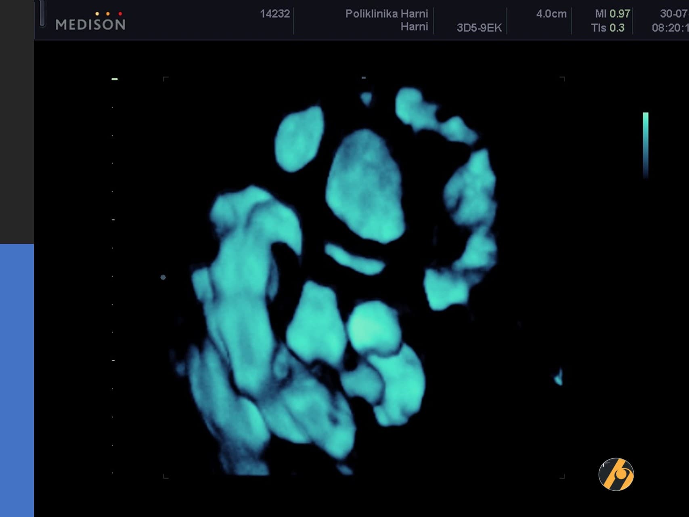Click the orange circular logo at bottom right
This screenshot has width=689, height=517.
coord(616,474)
